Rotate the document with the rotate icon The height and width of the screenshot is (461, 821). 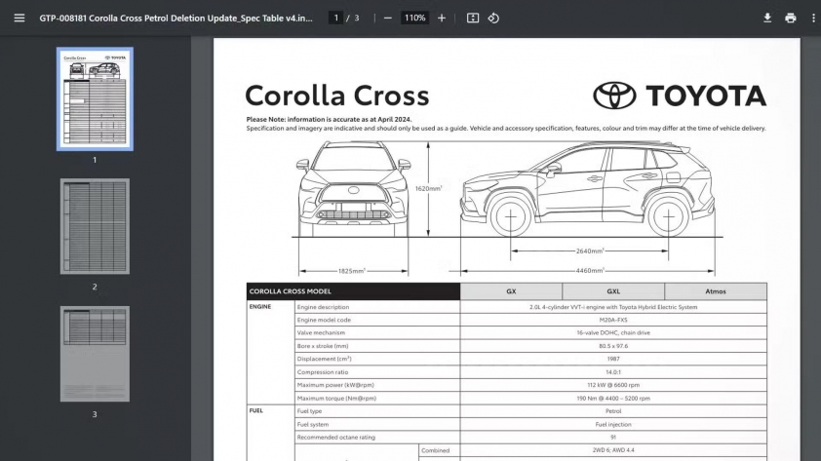coord(493,18)
